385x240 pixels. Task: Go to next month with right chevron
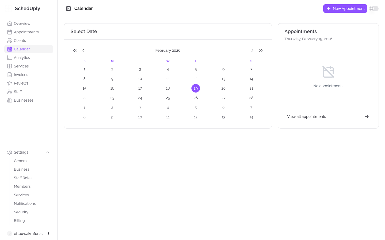pos(252,50)
